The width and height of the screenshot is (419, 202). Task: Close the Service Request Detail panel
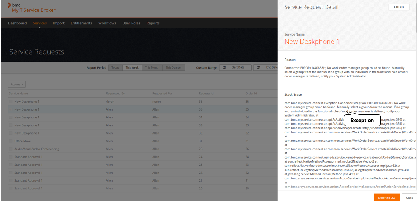click(409, 198)
